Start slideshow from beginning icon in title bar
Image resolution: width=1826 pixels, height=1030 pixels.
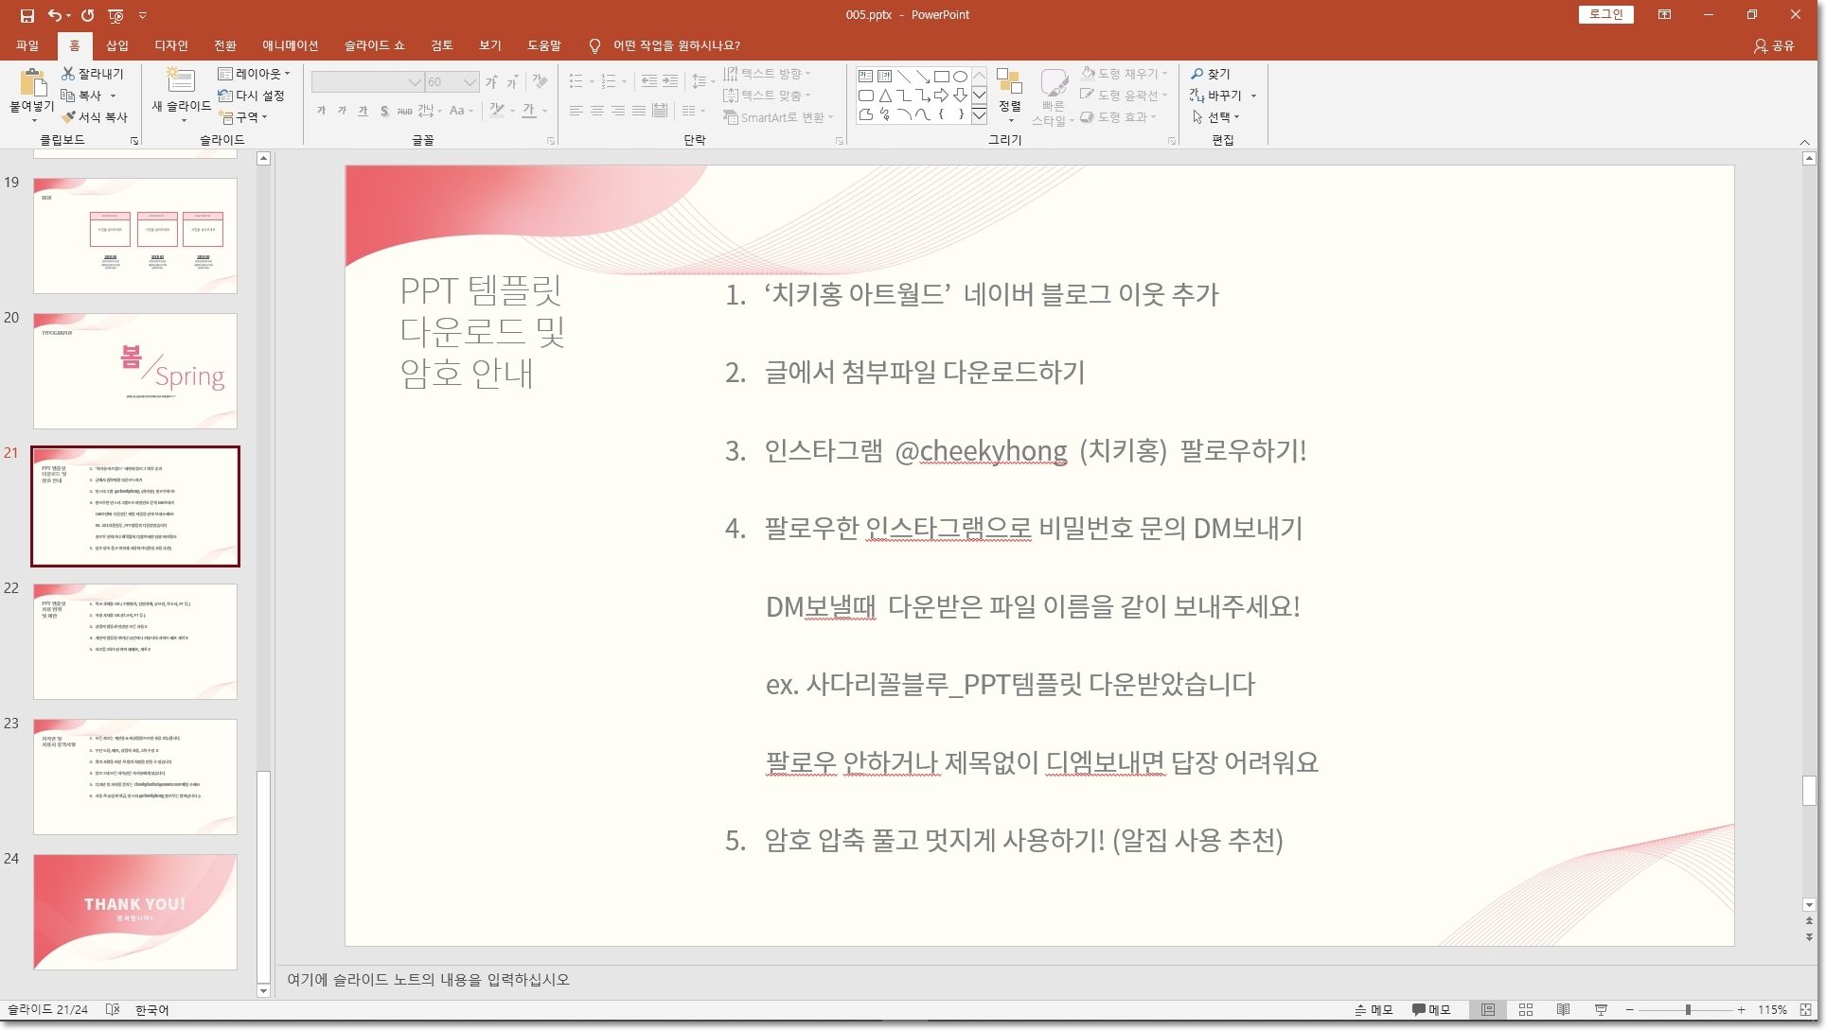pyautogui.click(x=115, y=15)
